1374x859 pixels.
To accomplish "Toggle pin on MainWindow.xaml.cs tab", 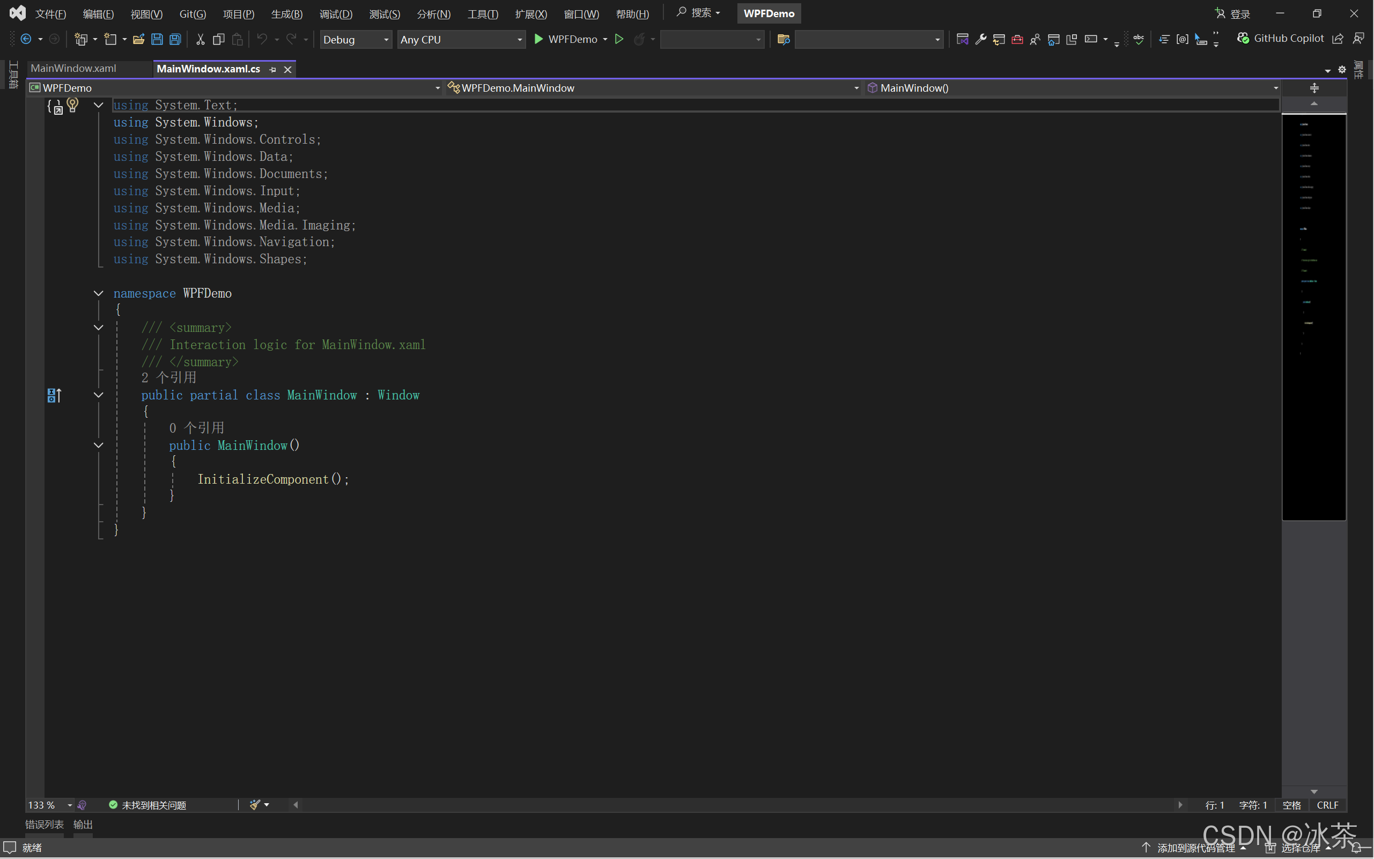I will 273,69.
